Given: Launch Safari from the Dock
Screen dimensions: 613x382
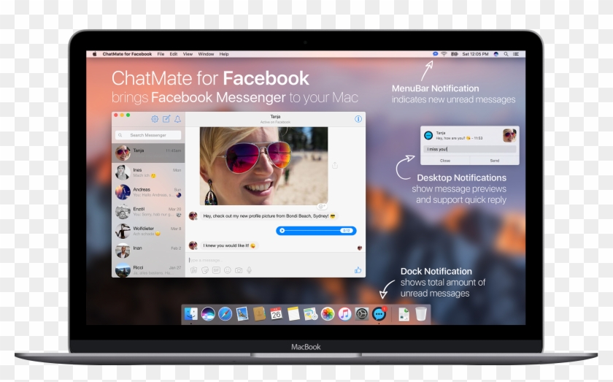Looking at the screenshot, I should (225, 313).
